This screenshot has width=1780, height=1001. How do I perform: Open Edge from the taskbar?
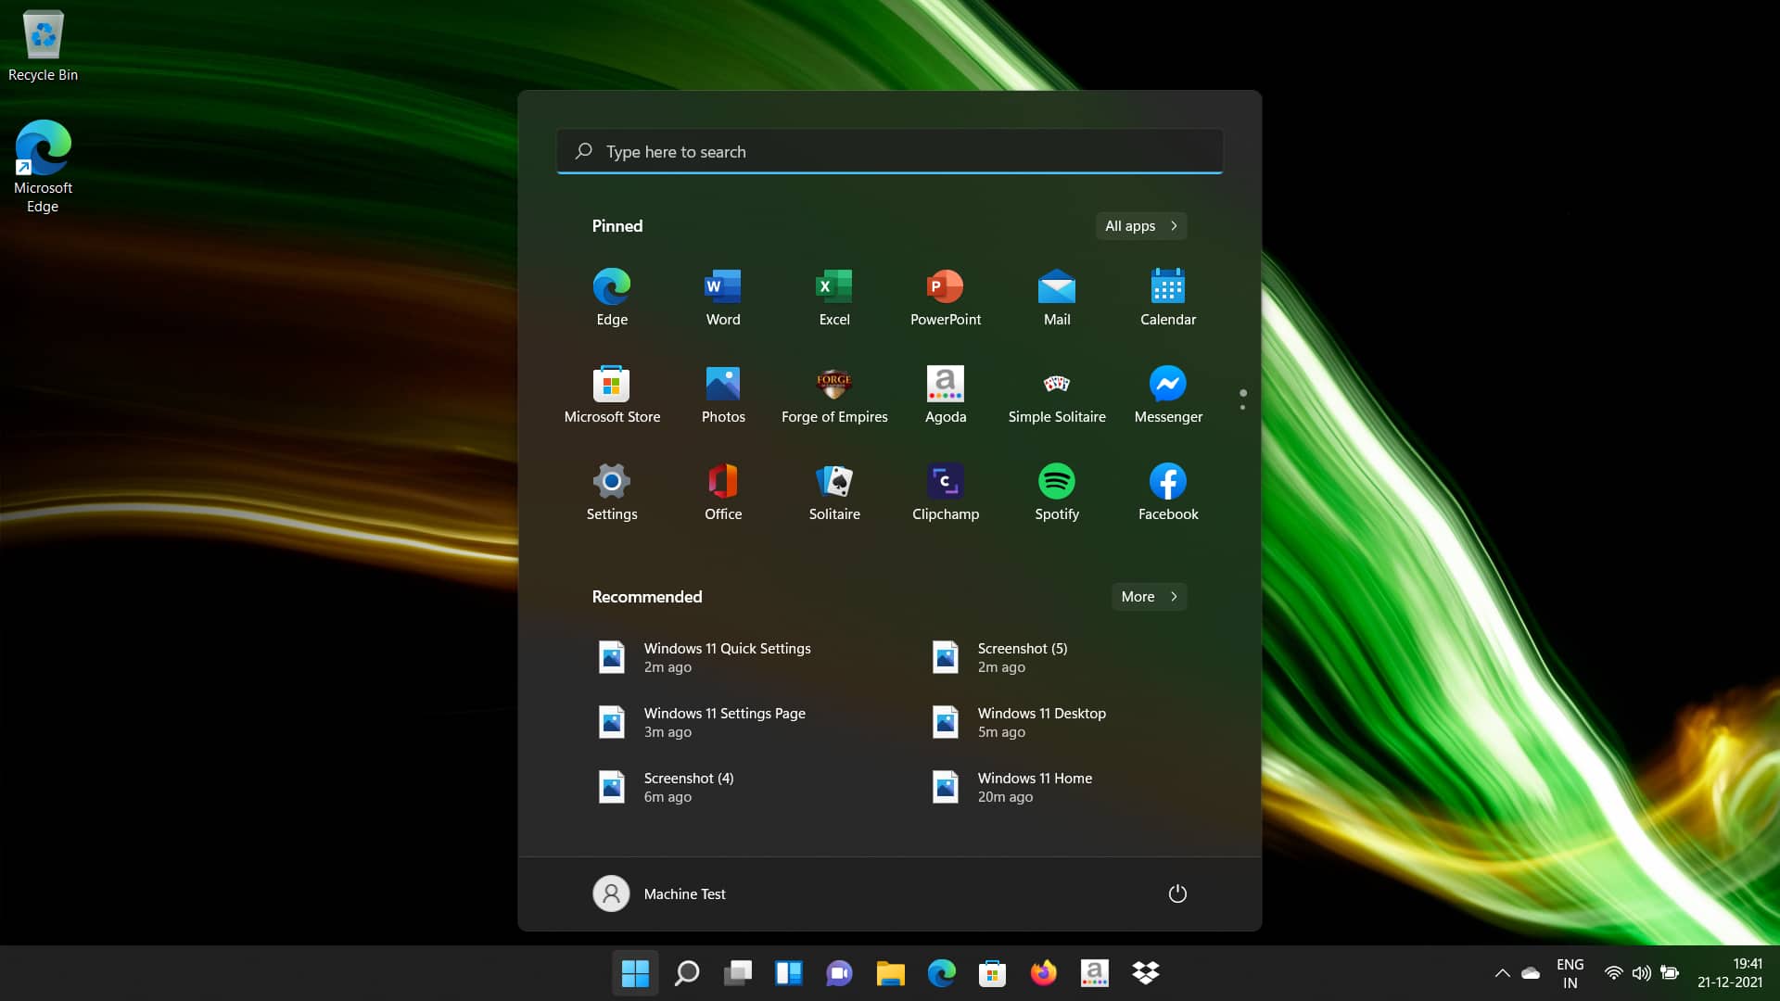click(942, 973)
